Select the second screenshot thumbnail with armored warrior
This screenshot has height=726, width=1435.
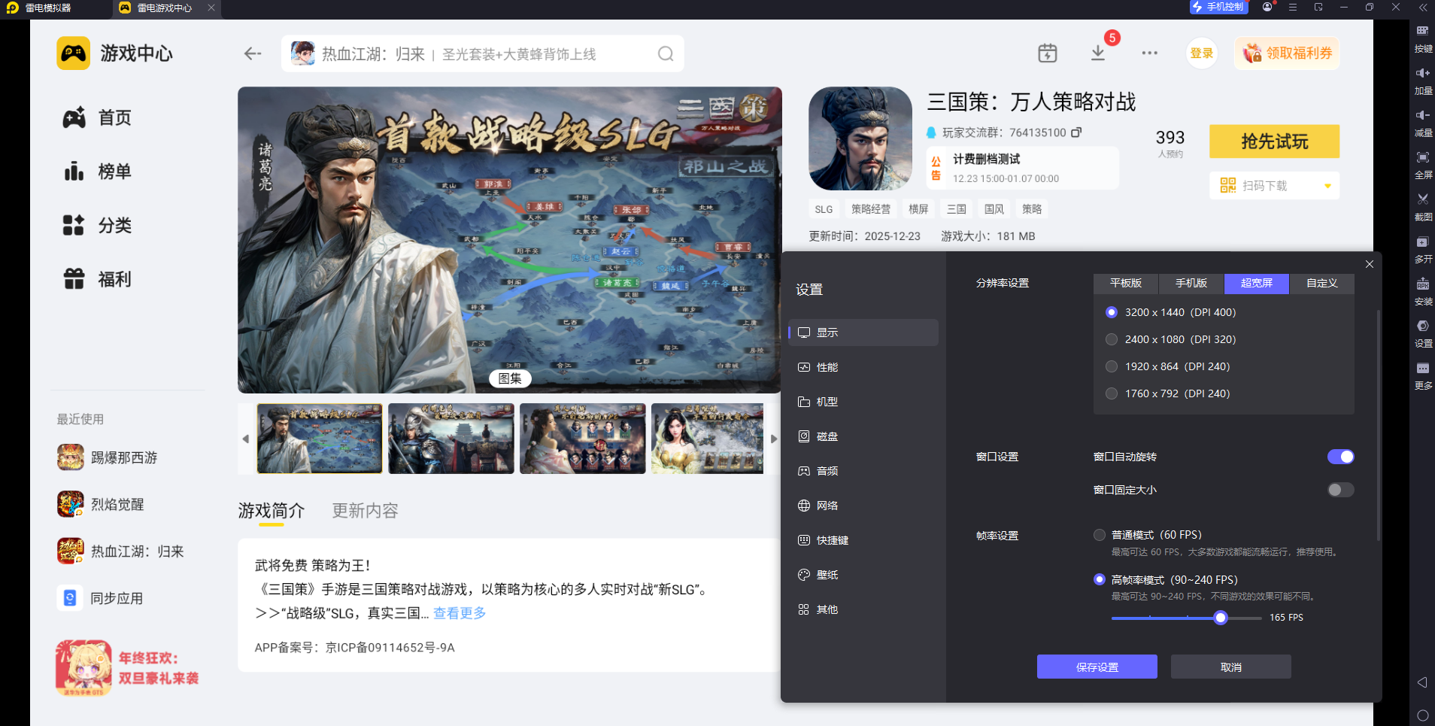tap(451, 439)
